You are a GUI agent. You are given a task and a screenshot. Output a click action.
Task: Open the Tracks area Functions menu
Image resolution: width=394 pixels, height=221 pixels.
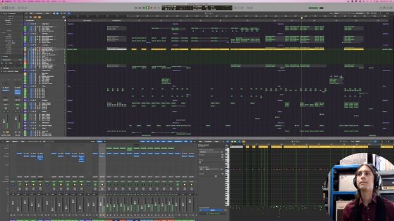[x=38, y=14]
